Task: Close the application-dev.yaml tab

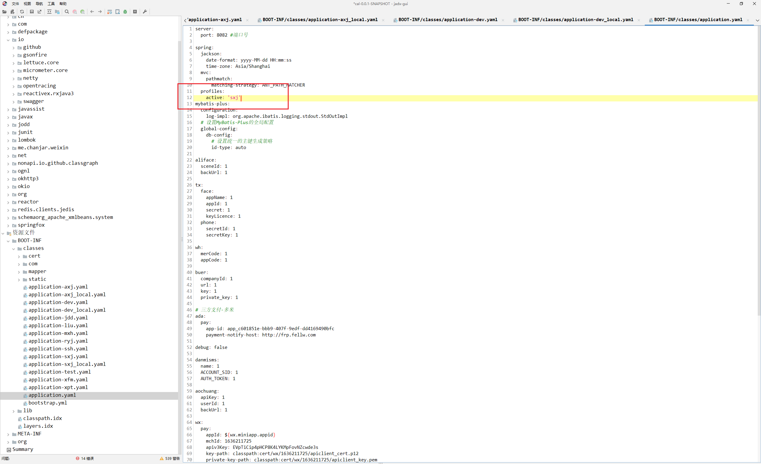Action: (x=503, y=20)
